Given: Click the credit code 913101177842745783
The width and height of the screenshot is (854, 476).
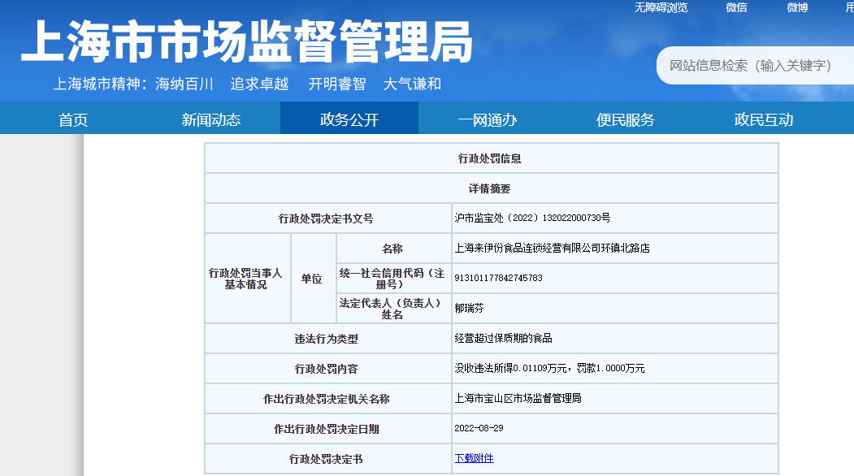Looking at the screenshot, I should click(x=498, y=278).
